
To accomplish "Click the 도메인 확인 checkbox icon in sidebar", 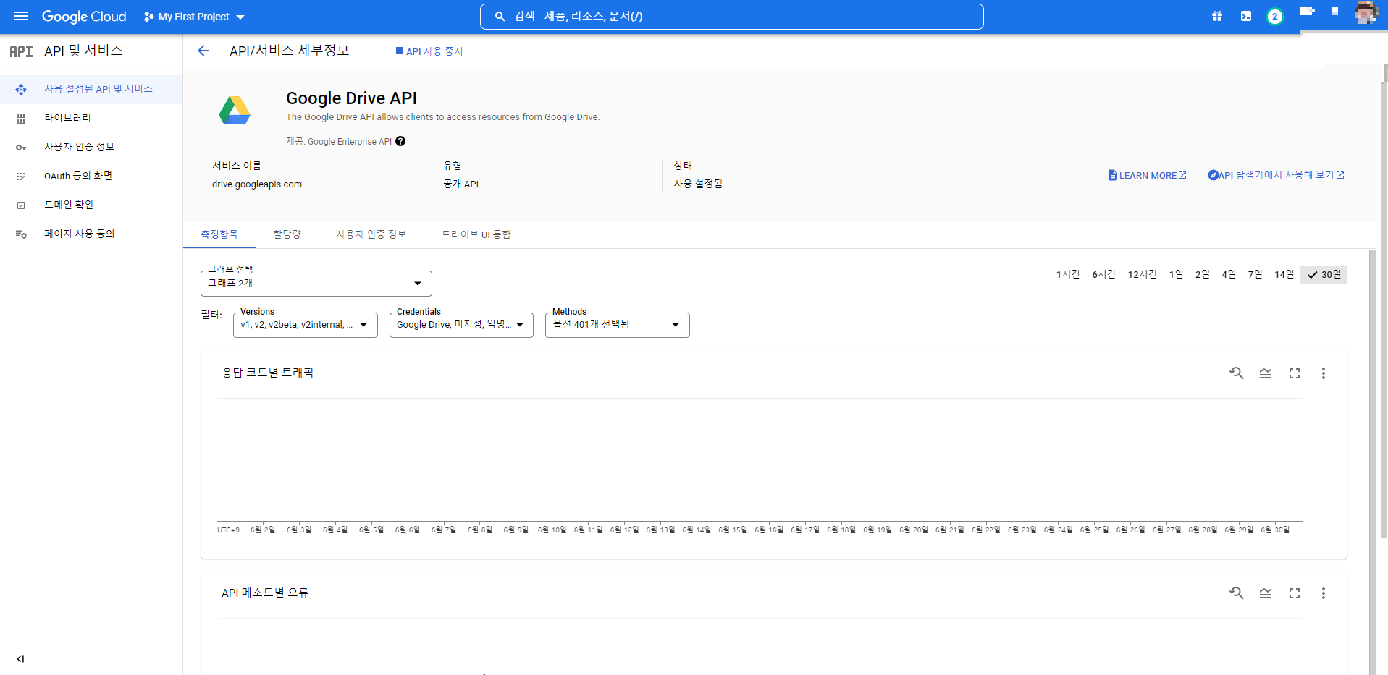I will tap(21, 205).
